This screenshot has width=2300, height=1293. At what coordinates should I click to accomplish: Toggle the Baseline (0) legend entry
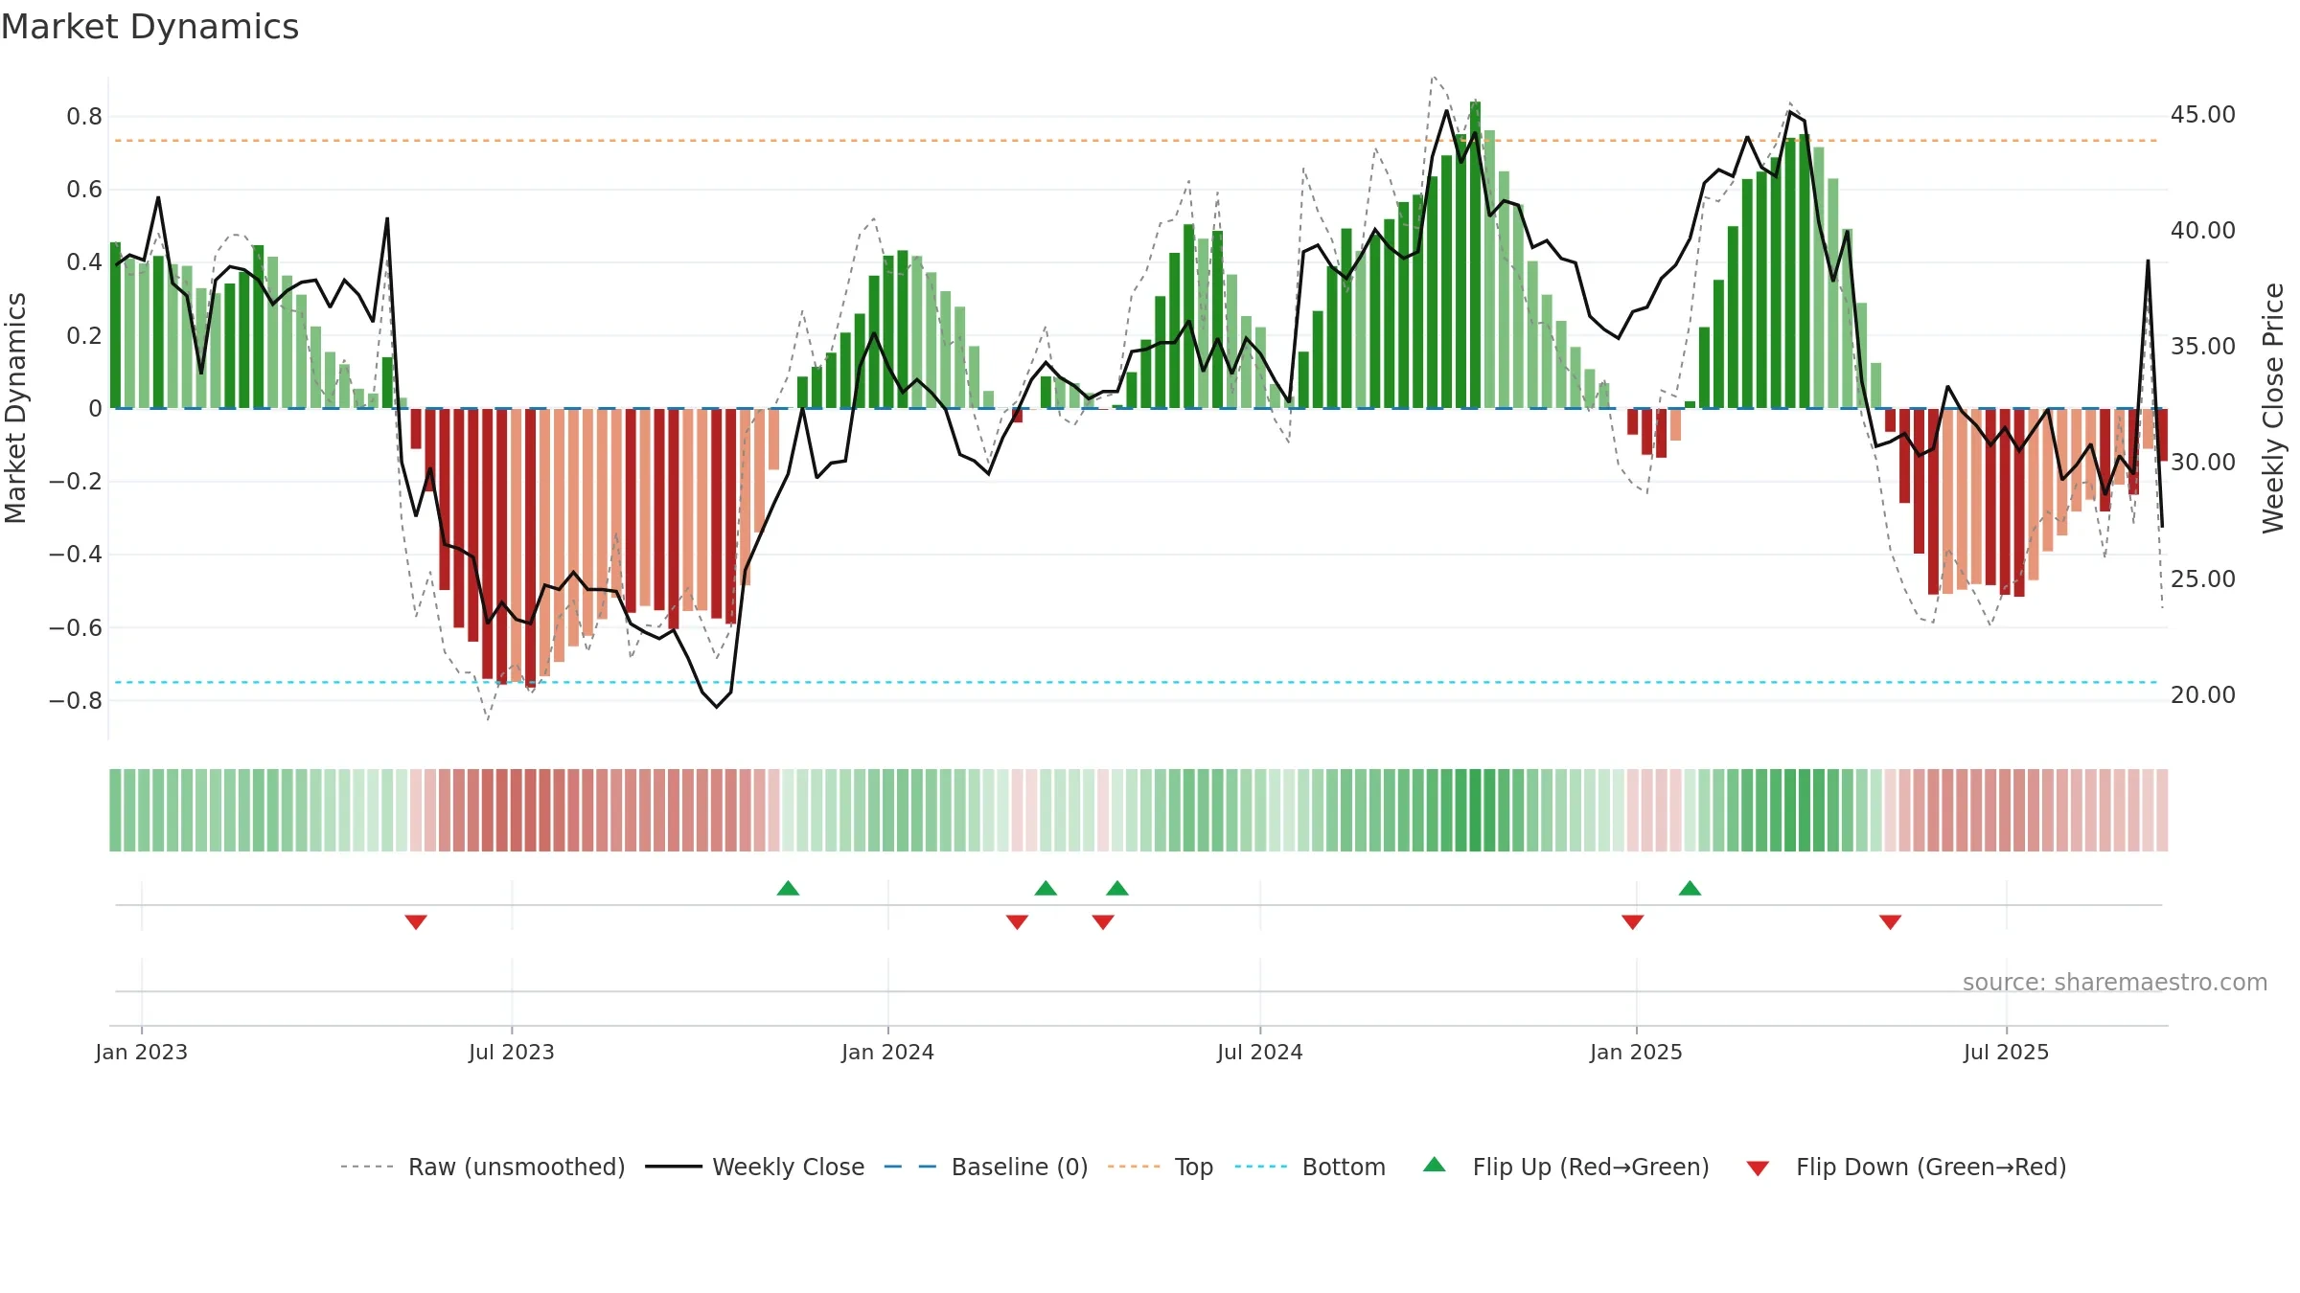click(986, 1167)
